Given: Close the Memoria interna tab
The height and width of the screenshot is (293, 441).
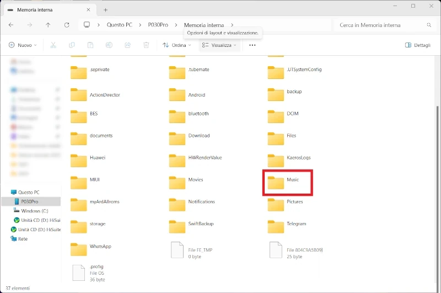Looking at the screenshot, I should point(88,10).
